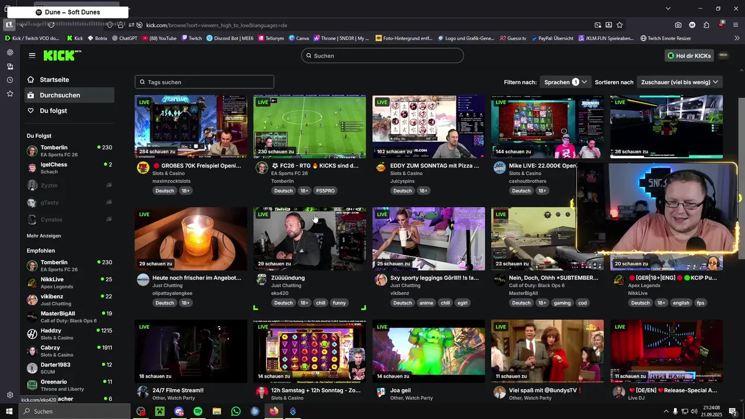The height and width of the screenshot is (419, 745).
Task: Open FC26 RTG football stream thumbnail
Action: click(x=310, y=127)
